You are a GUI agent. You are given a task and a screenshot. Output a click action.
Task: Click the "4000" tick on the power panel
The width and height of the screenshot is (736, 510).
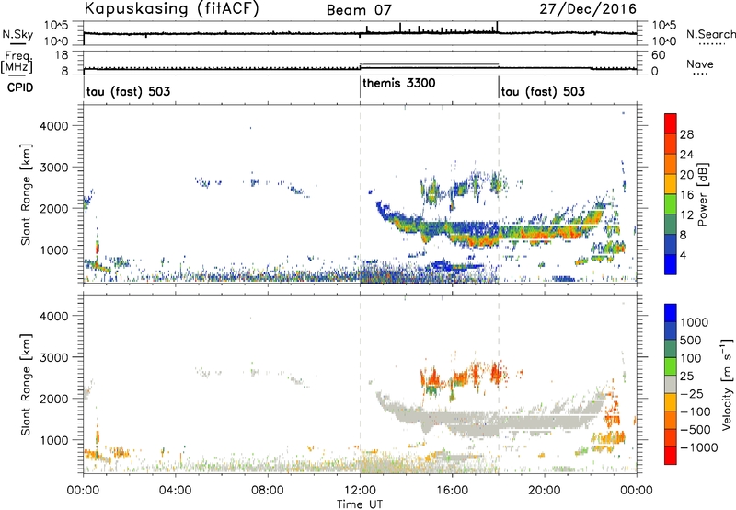tap(53, 126)
